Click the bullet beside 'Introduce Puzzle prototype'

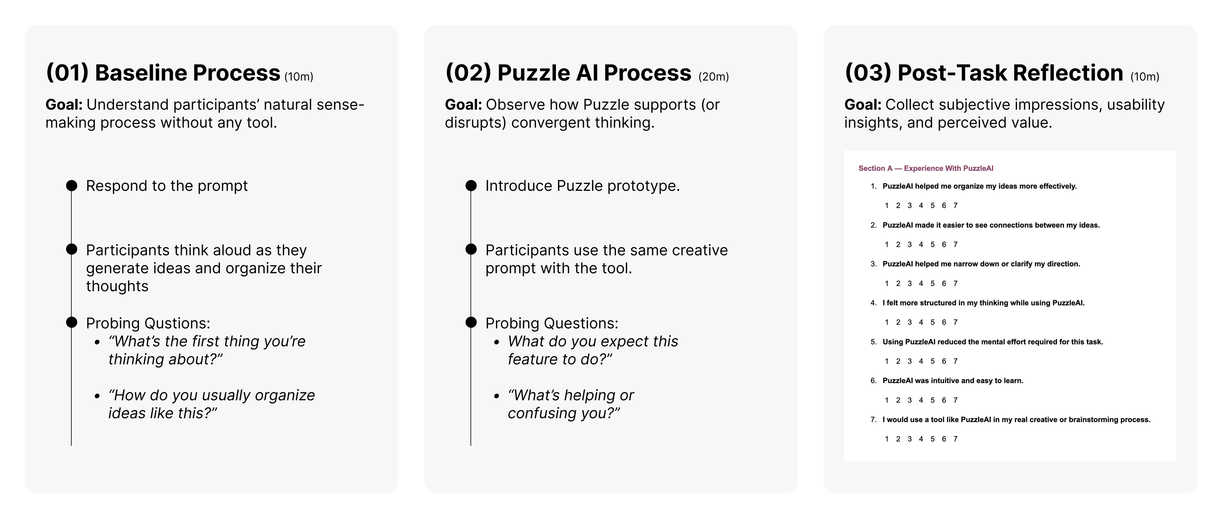click(471, 185)
